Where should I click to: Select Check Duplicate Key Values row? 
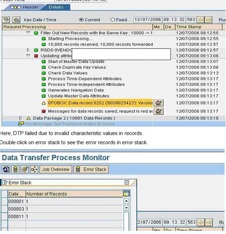[77, 67]
